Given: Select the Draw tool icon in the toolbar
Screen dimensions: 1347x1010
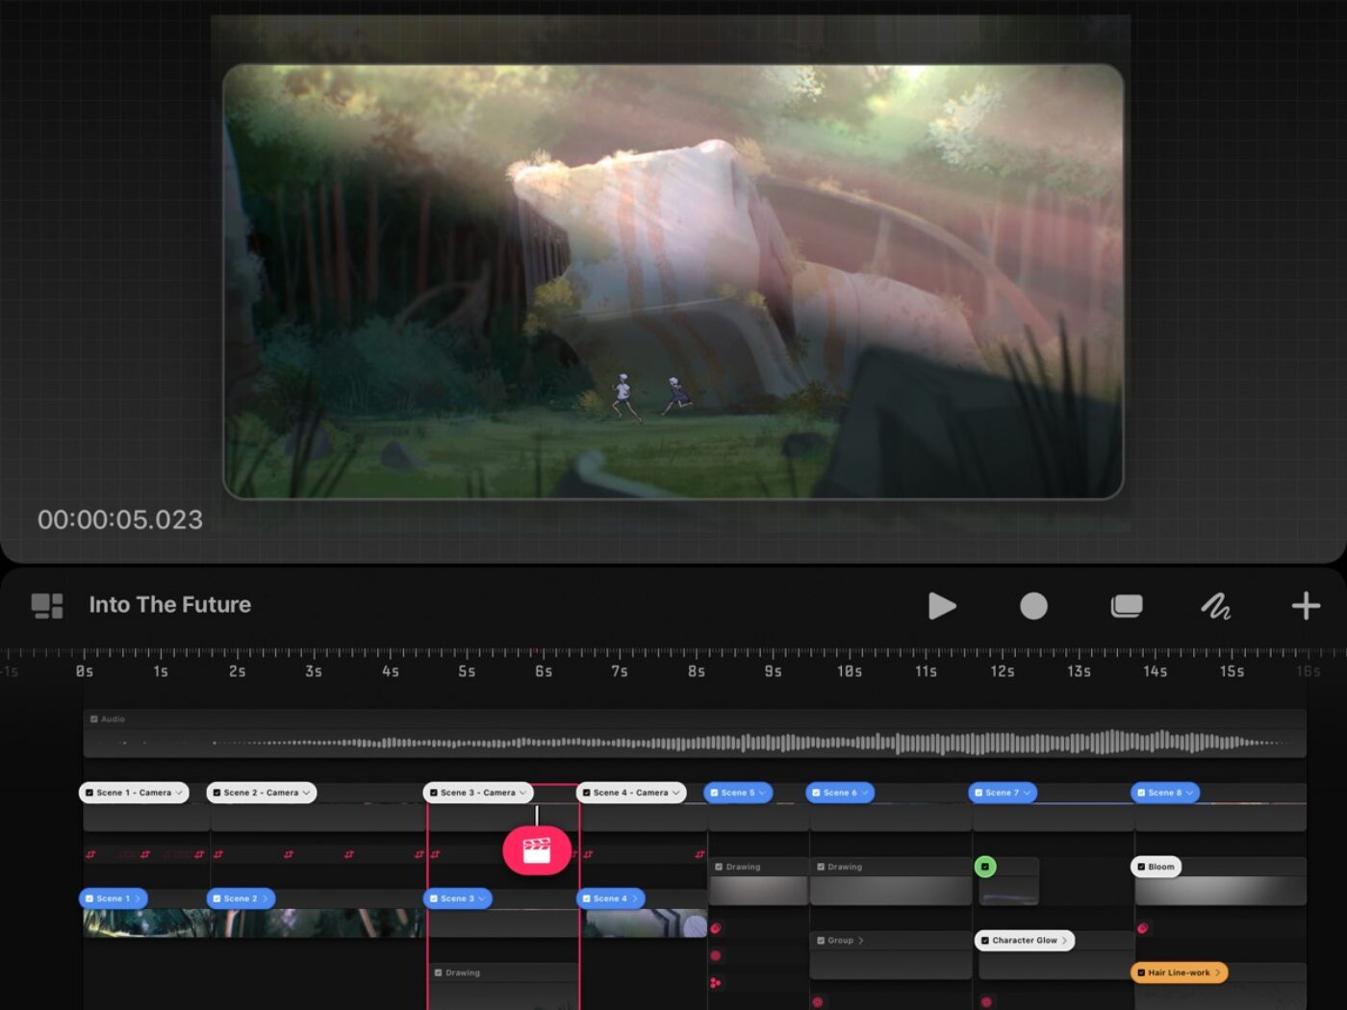Looking at the screenshot, I should (1216, 606).
